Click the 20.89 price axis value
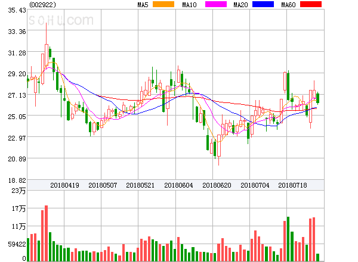 pyautogui.click(x=17, y=159)
